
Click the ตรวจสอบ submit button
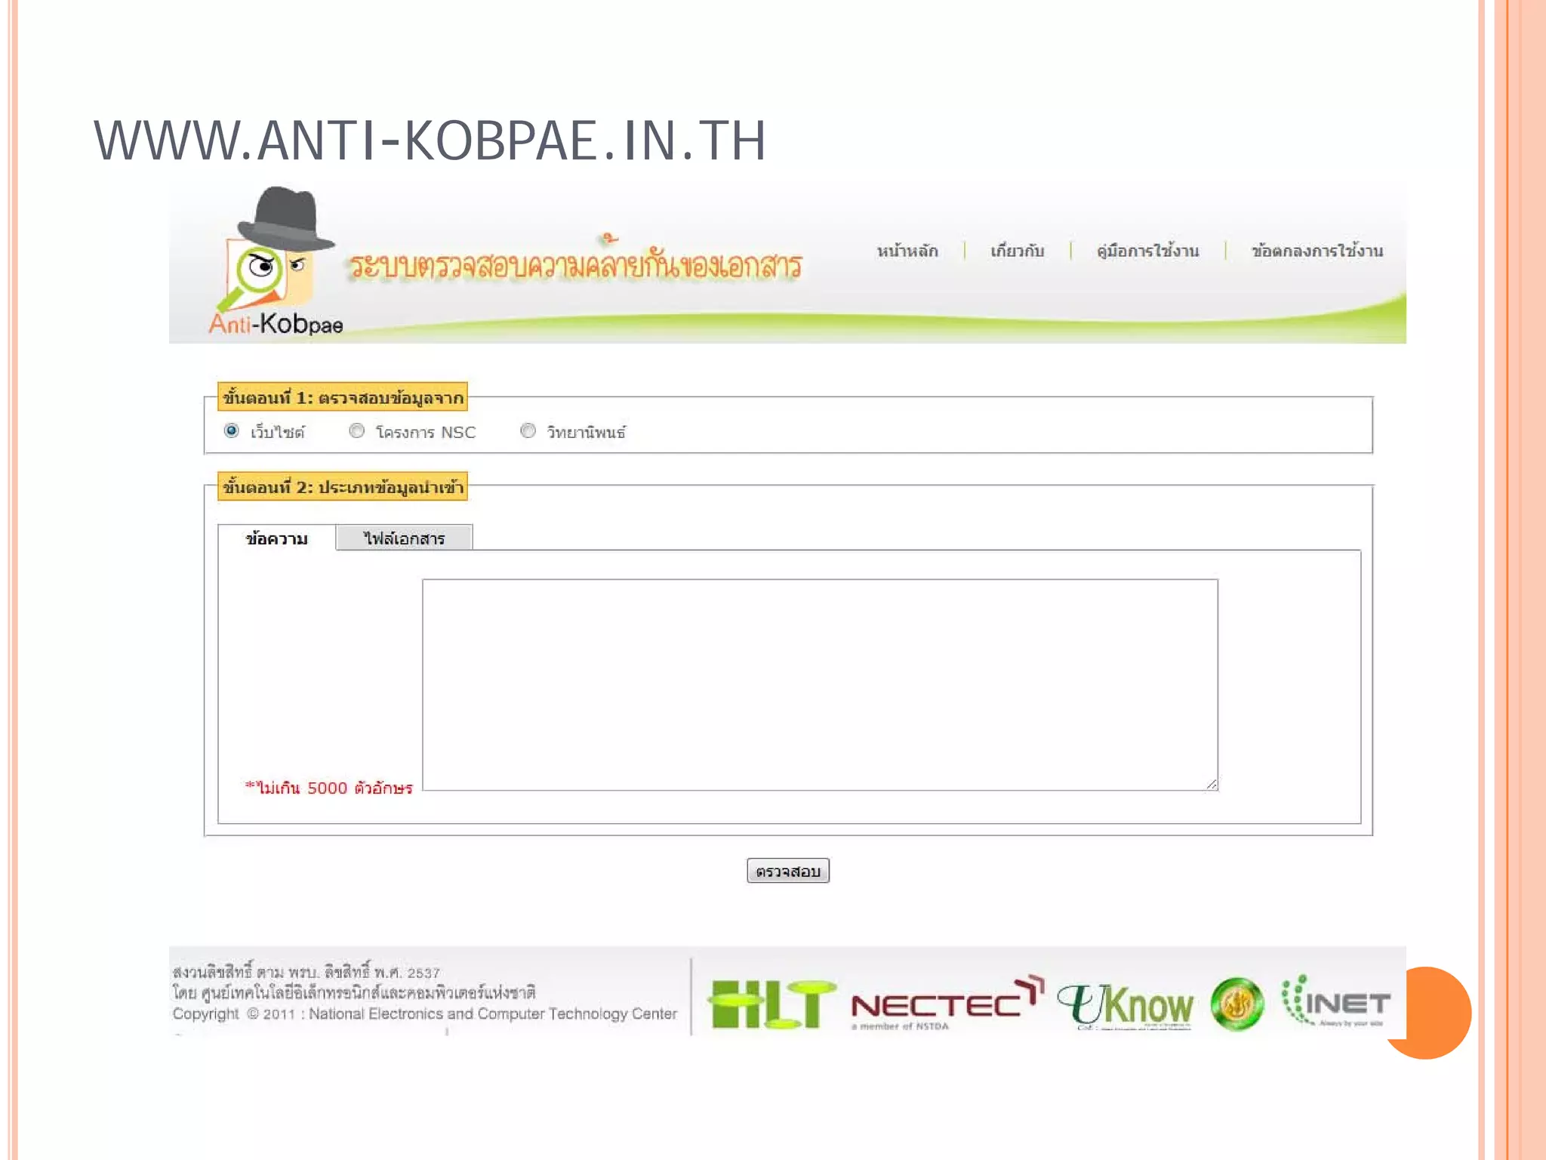788,871
